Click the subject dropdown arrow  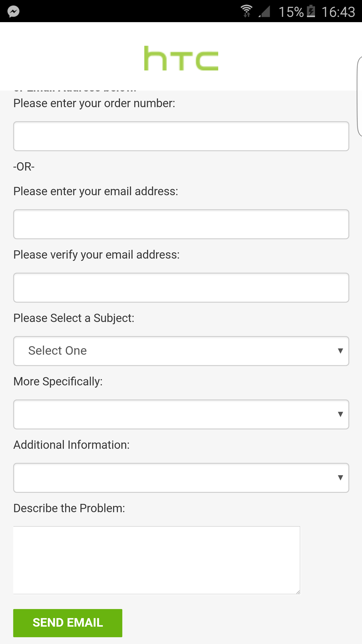340,351
